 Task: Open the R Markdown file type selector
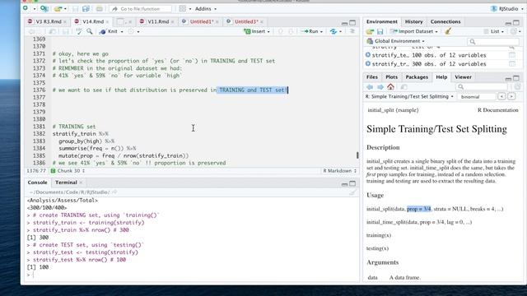coord(339,171)
